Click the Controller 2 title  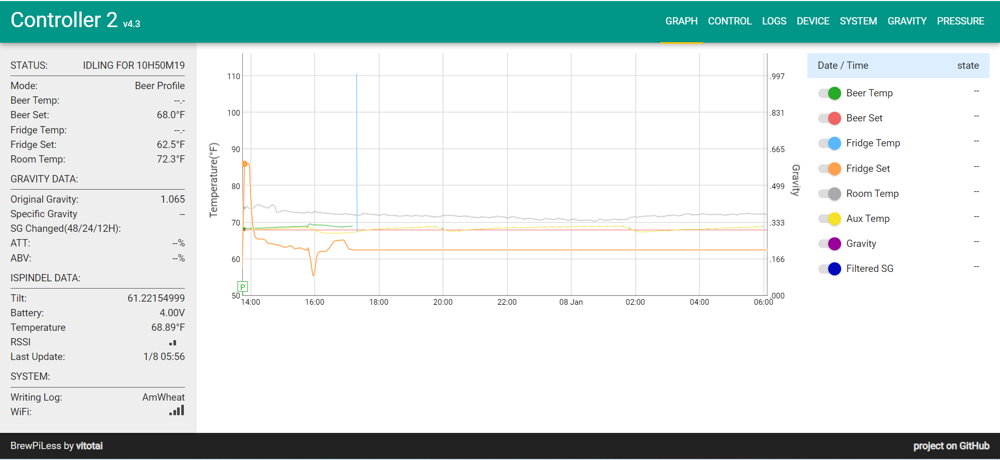(x=64, y=20)
